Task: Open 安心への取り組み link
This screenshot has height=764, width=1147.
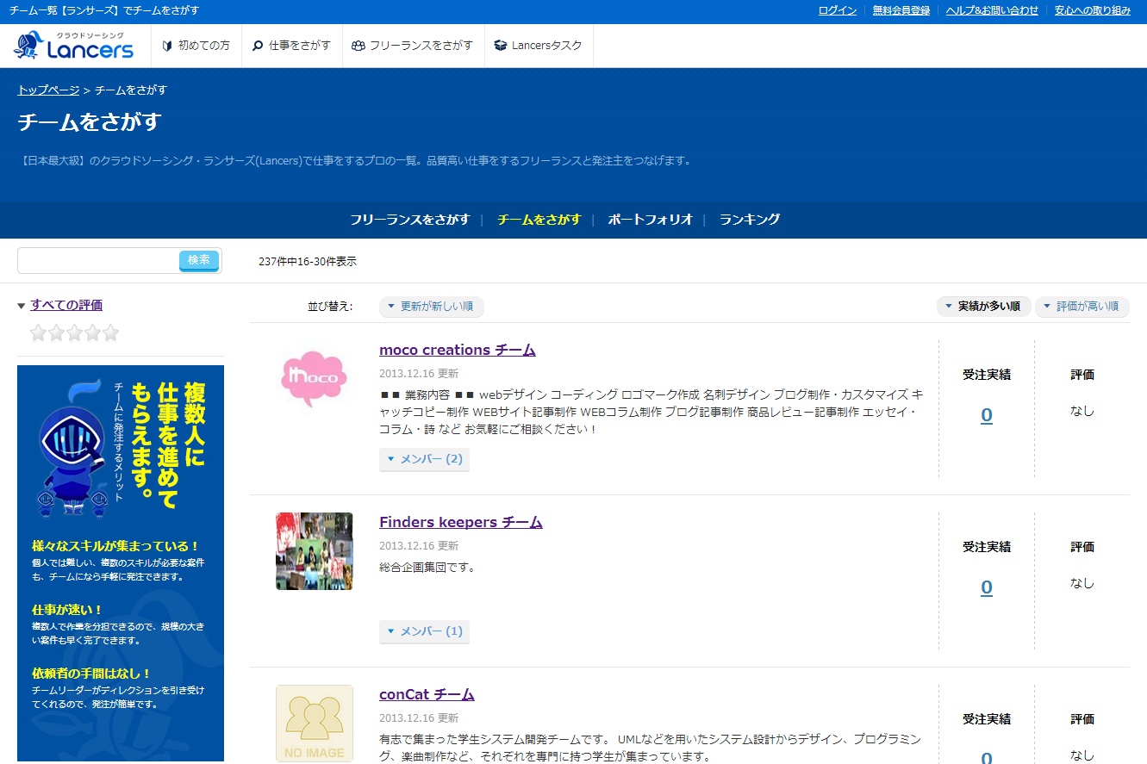Action: (x=1092, y=10)
